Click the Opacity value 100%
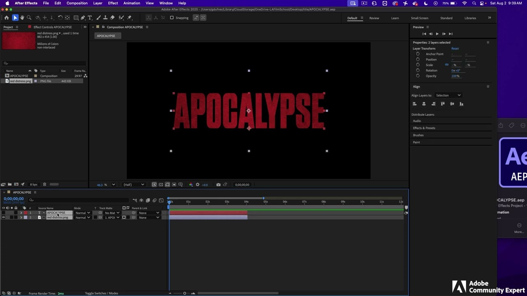527x296 pixels. click(x=455, y=76)
